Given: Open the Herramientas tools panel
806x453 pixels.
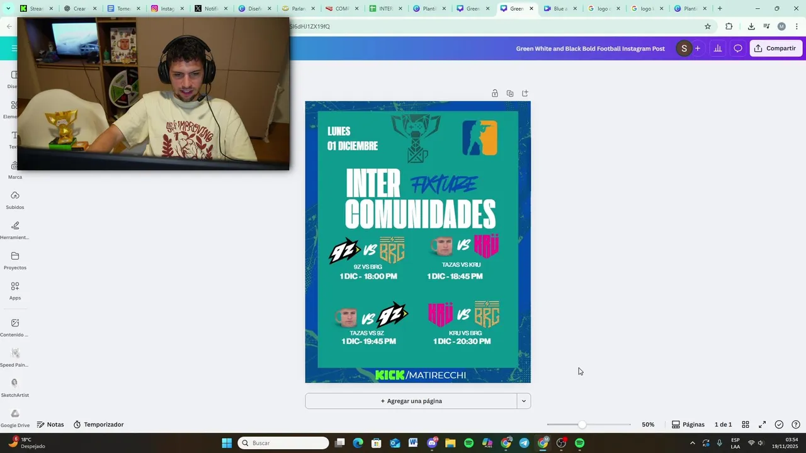Looking at the screenshot, I should 14,230.
